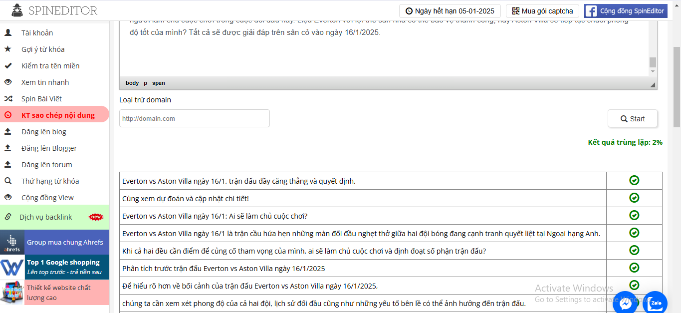This screenshot has height=313, width=681.
Task: Click the editor's scroll-down arrow
Action: (x=653, y=72)
